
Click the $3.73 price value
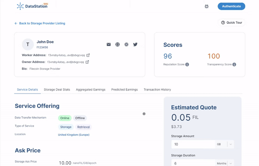point(176,127)
